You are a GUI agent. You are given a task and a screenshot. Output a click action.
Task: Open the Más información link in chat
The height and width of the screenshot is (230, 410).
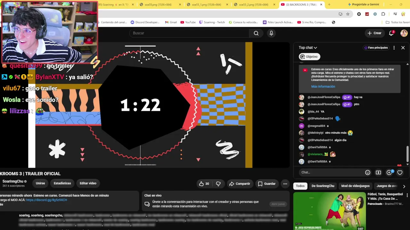pyautogui.click(x=323, y=87)
